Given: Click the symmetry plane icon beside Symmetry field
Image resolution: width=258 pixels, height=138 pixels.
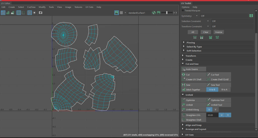Looking at the screenshot, I should [251, 16].
